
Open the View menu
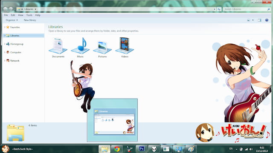click(x=20, y=15)
